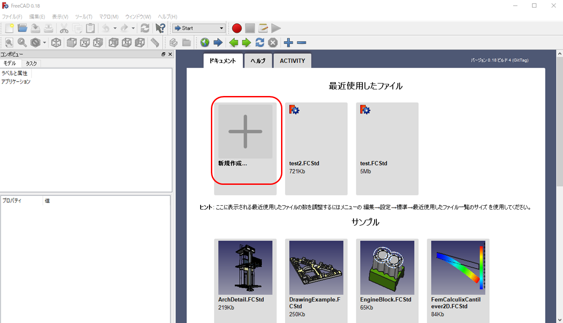The image size is (563, 323).
Task: Switch to the タスク tab
Action: pos(31,64)
